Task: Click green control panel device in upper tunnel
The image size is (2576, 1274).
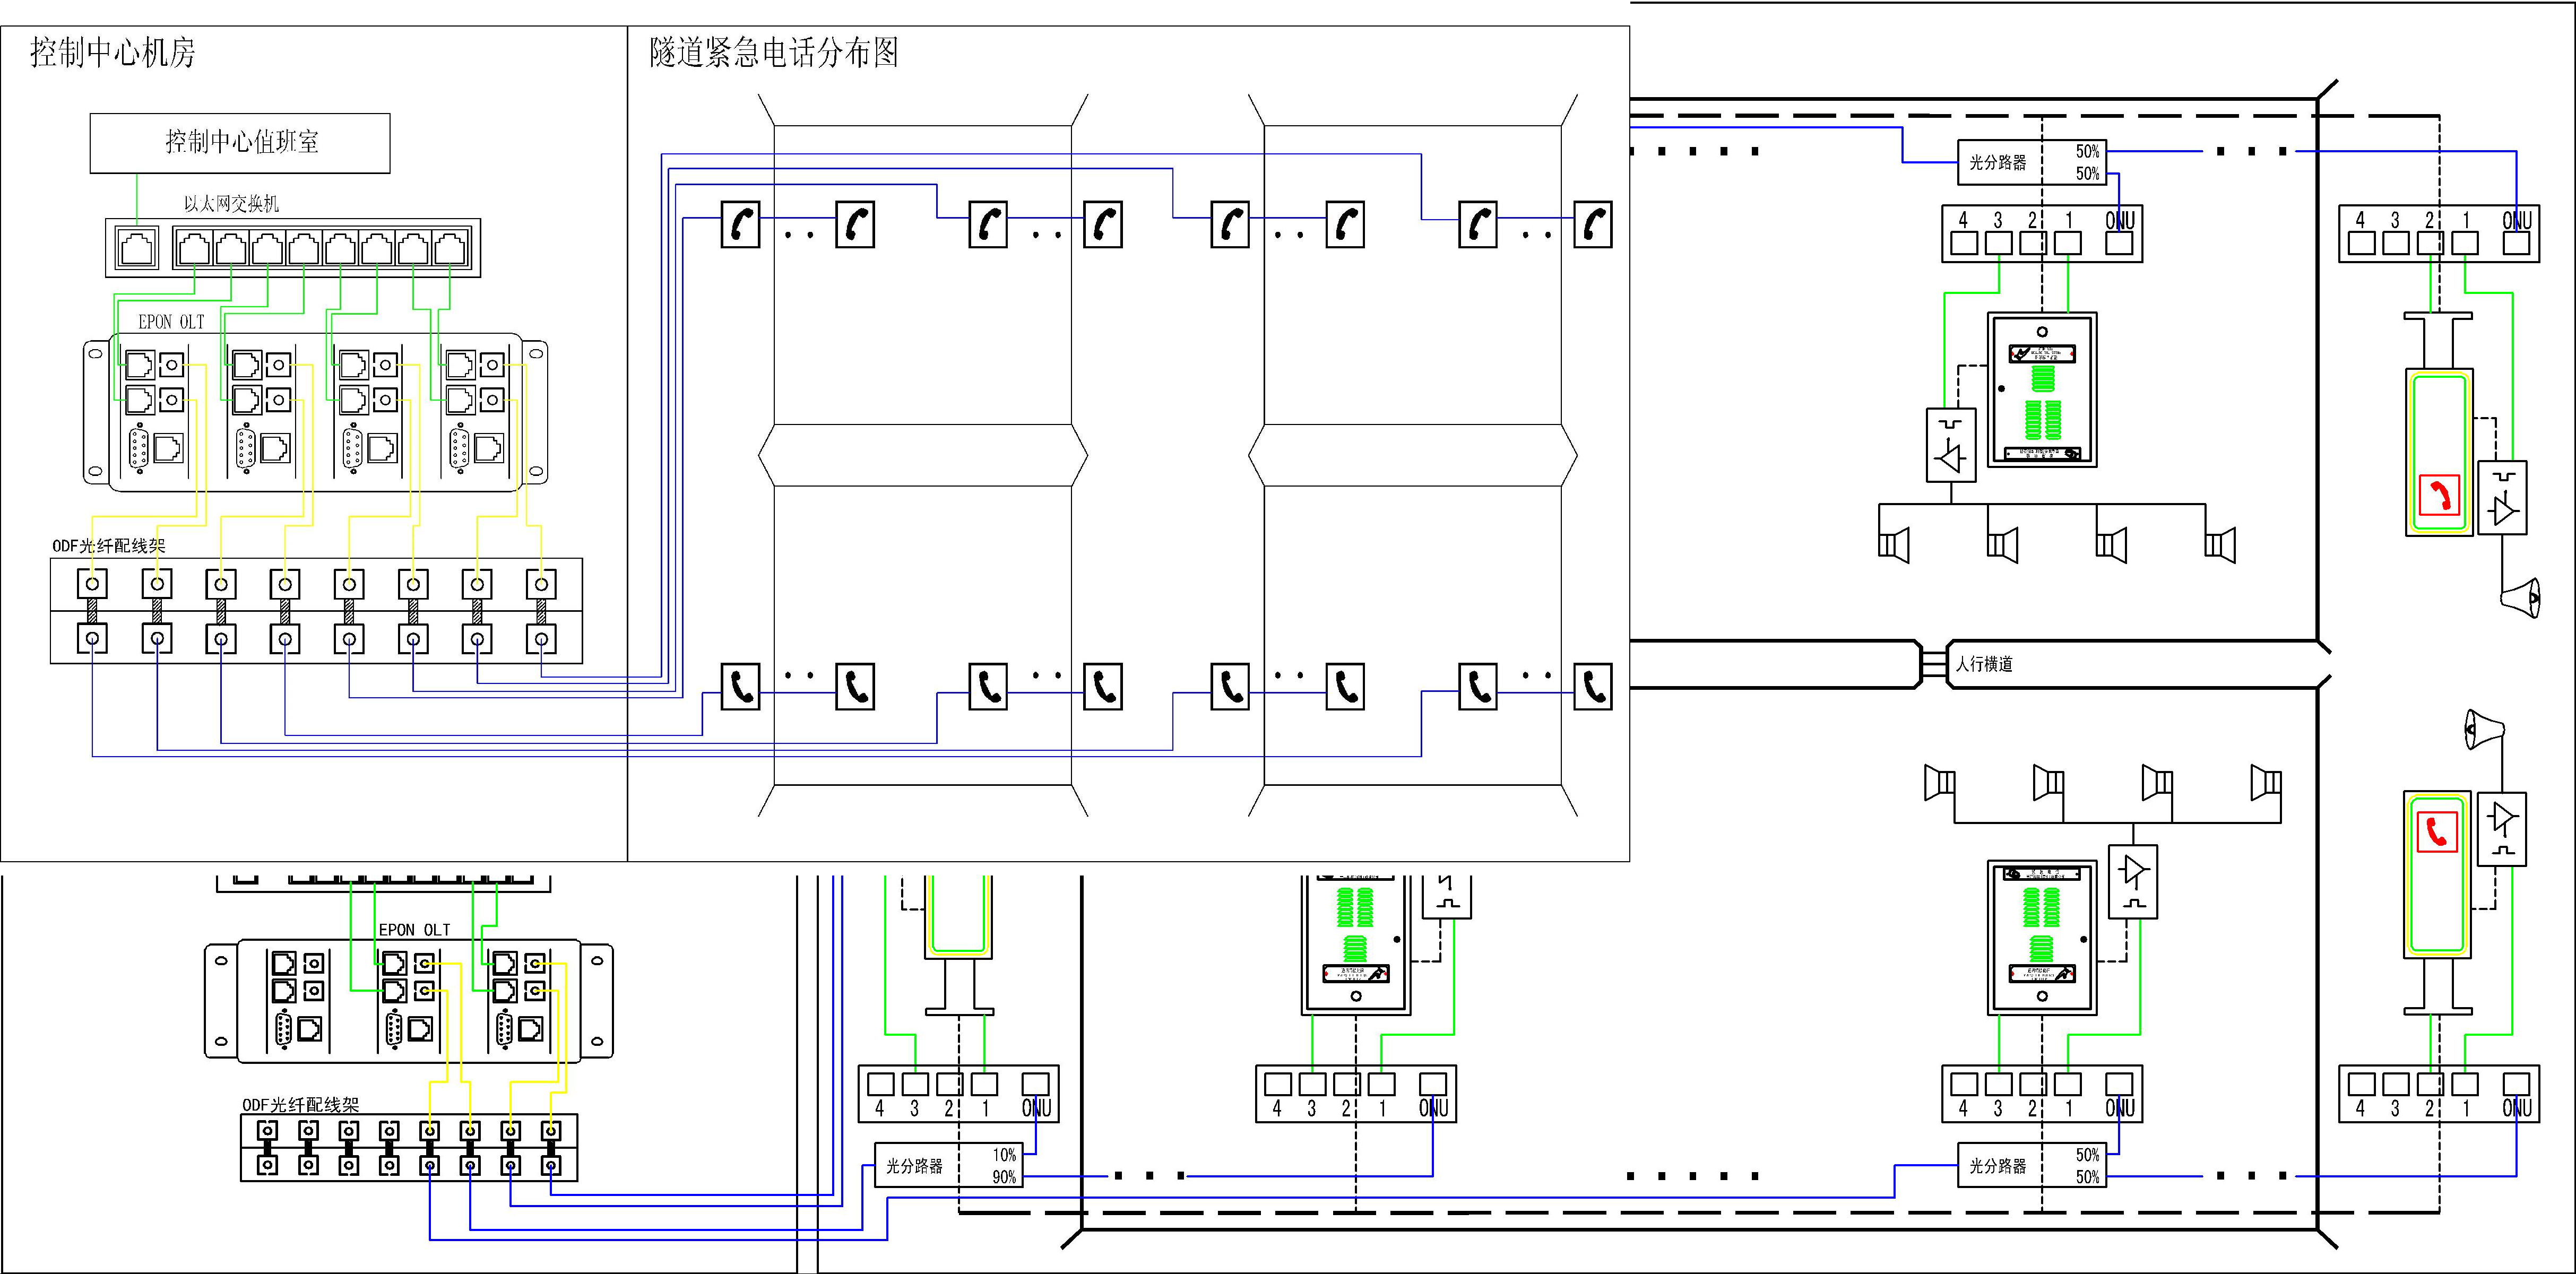Action: click(x=2041, y=390)
